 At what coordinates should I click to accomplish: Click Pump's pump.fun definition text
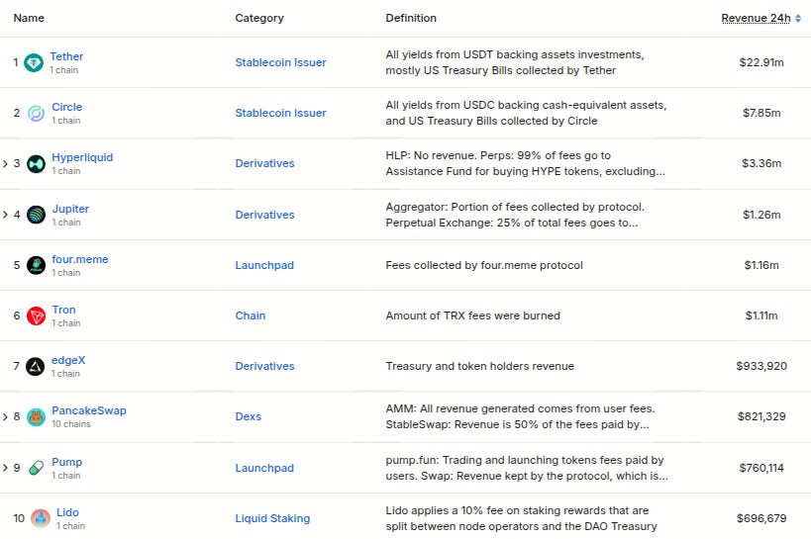(x=527, y=468)
